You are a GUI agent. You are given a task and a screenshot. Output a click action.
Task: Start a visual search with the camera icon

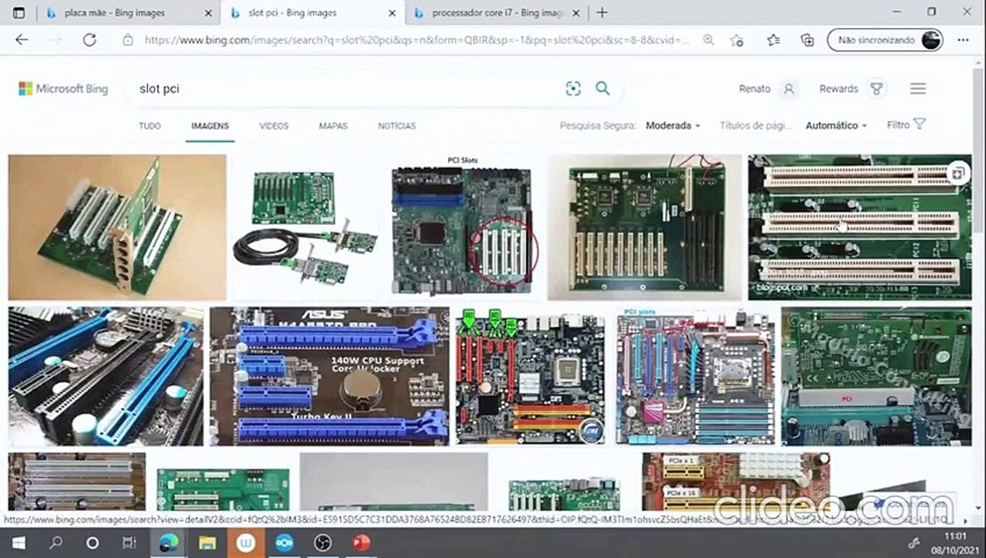tap(573, 89)
